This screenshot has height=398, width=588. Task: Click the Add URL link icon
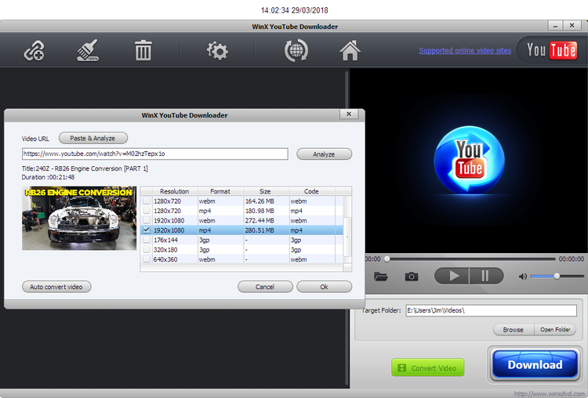34,51
